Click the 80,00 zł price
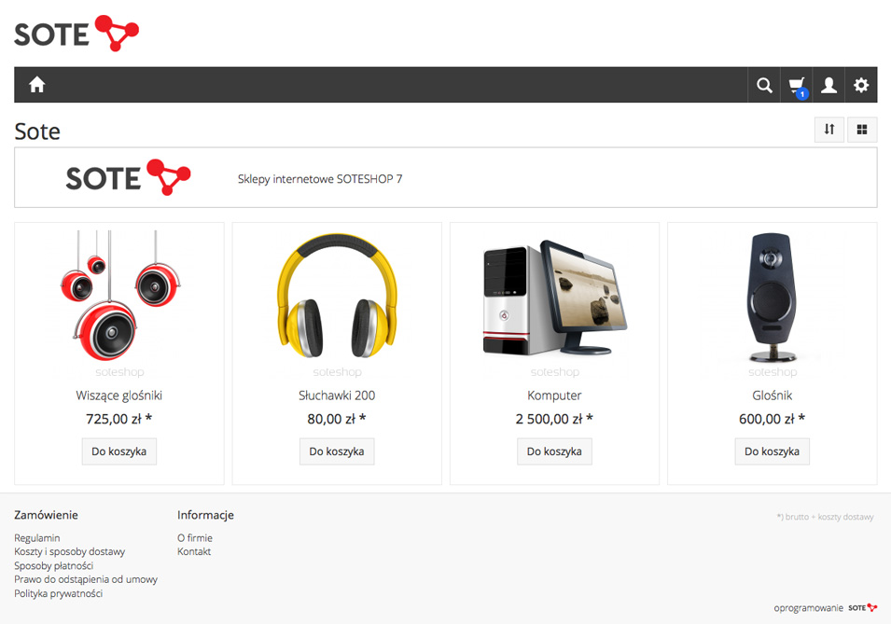This screenshot has height=624, width=891. (x=337, y=419)
